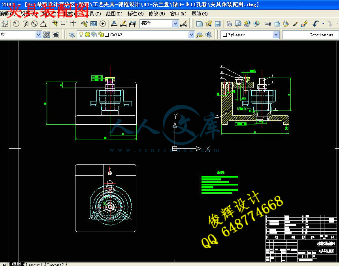
Task: Click the Publish icon
Action: pyautogui.click(x=247, y=24)
